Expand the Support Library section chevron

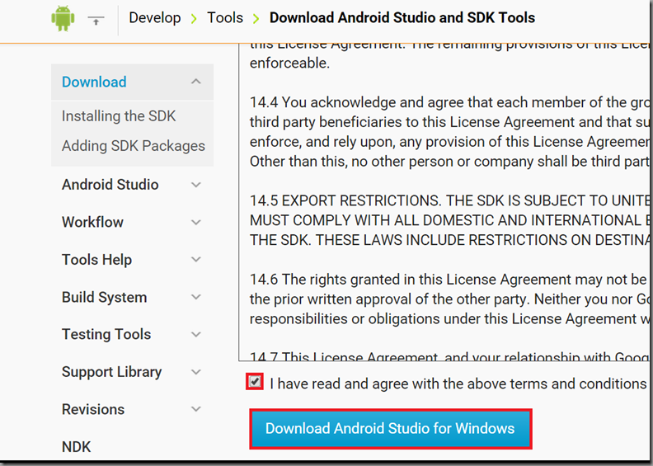pos(196,372)
